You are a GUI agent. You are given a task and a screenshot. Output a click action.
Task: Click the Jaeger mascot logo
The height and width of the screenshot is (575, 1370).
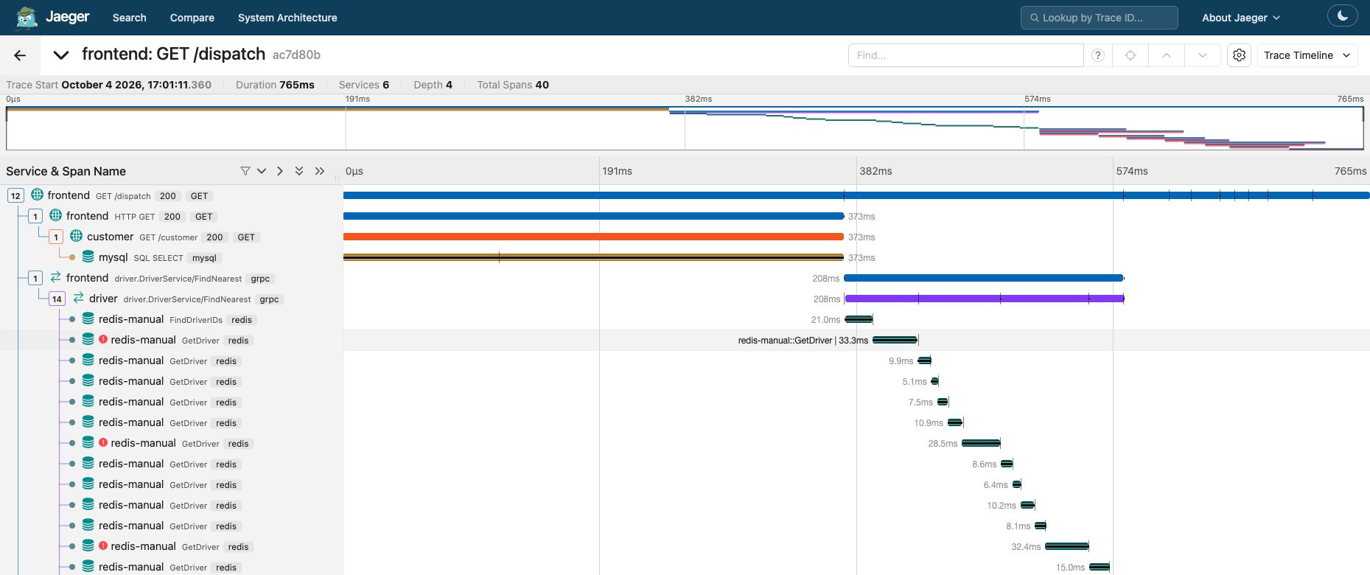pos(26,17)
